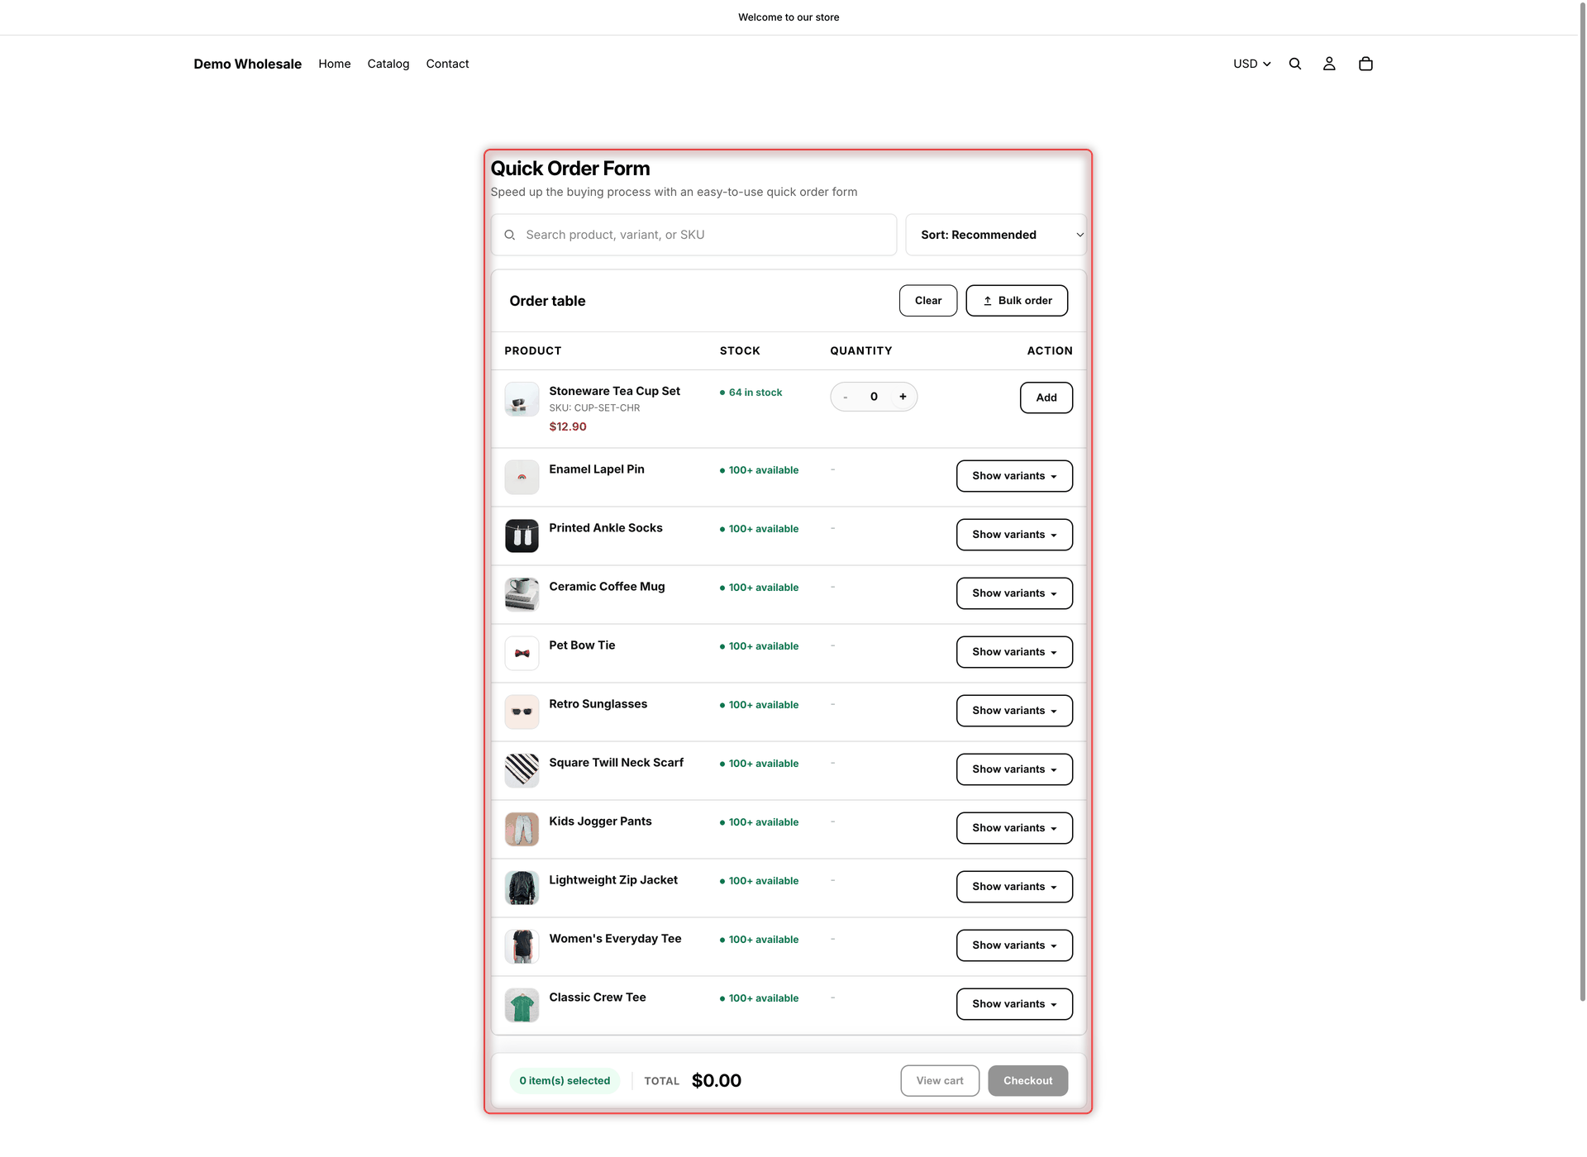The image size is (1587, 1157).
Task: Click the Women's Everyday Tee thumbnail
Action: 522,946
